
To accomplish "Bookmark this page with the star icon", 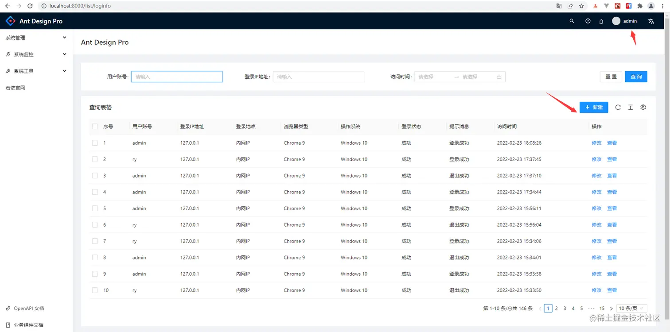I will click(581, 6).
